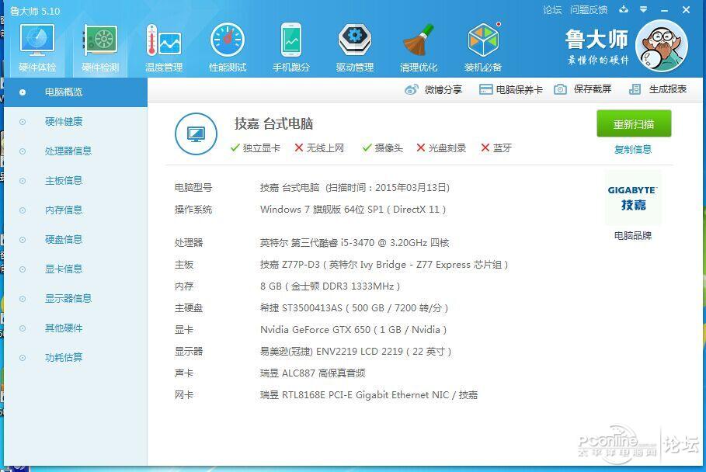The height and width of the screenshot is (472, 706).
Task: Click 生成报表 generate report
Action: [668, 89]
